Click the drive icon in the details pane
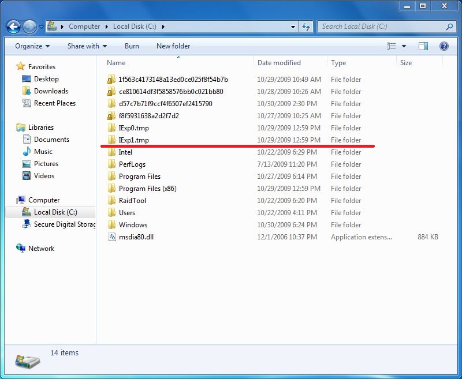The image size is (462, 379). click(x=27, y=361)
